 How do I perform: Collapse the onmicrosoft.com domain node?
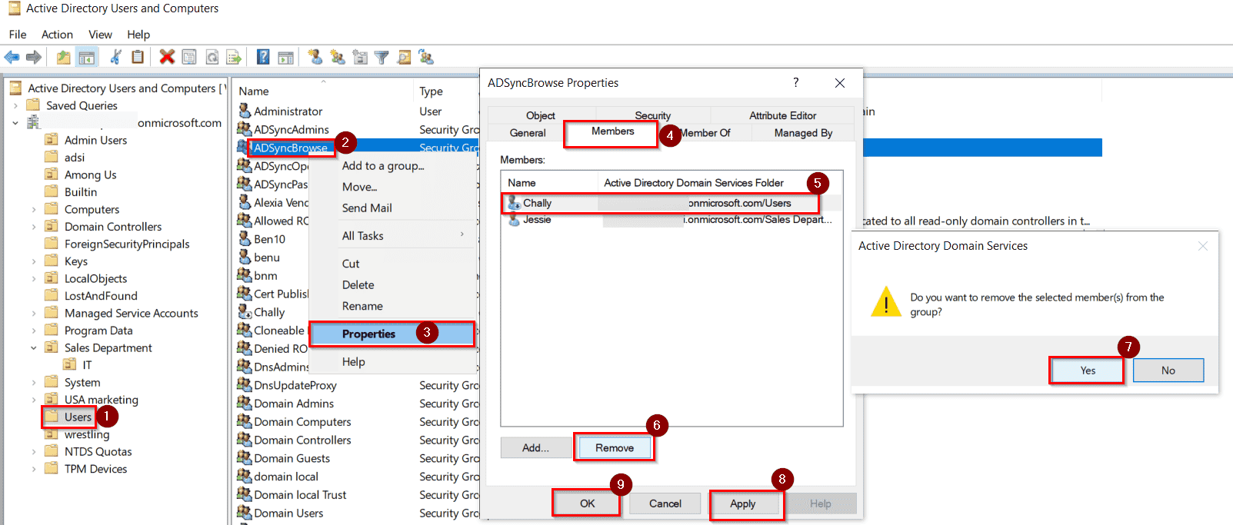(15, 123)
